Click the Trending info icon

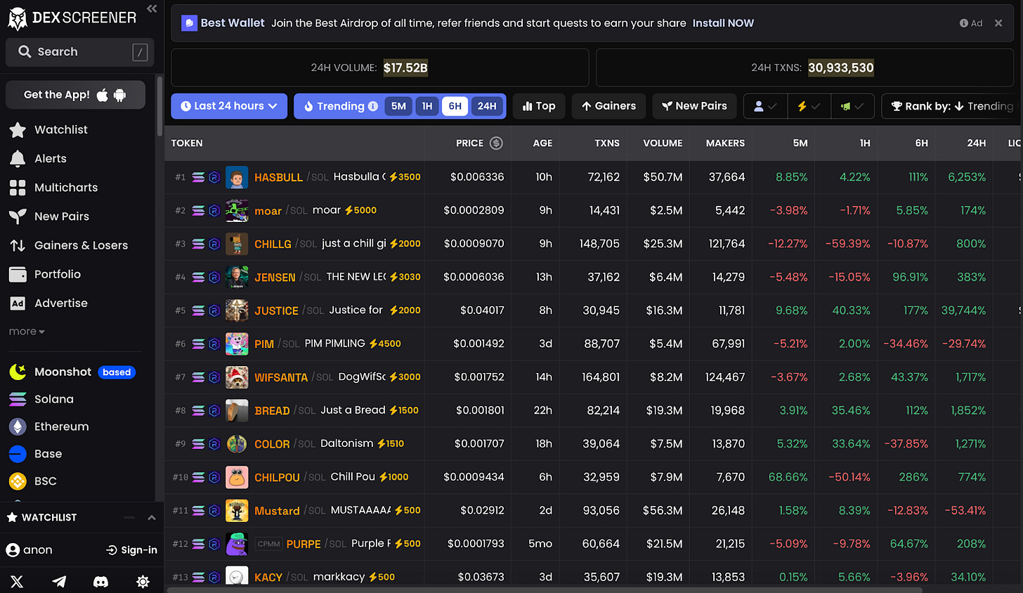[x=373, y=106]
